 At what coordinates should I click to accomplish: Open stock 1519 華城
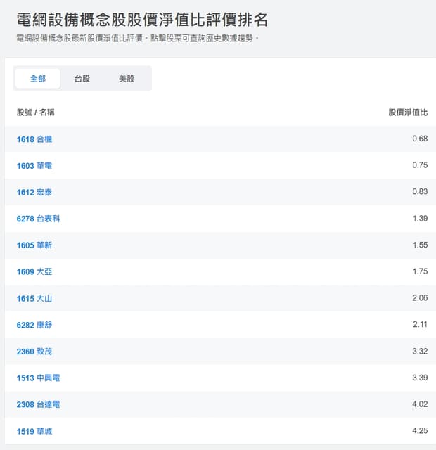tap(34, 431)
